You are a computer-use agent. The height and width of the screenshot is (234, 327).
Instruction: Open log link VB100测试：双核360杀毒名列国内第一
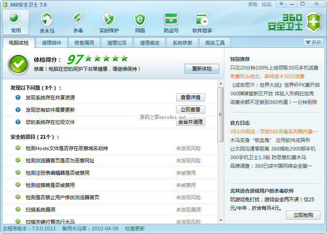pyautogui.click(x=273, y=132)
